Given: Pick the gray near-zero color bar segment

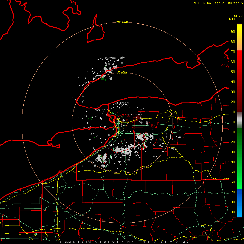Looking at the screenshot, I should tap(239, 120).
